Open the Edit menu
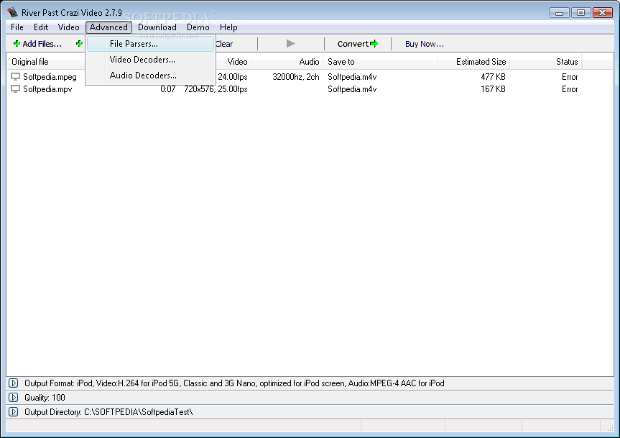 [x=41, y=27]
